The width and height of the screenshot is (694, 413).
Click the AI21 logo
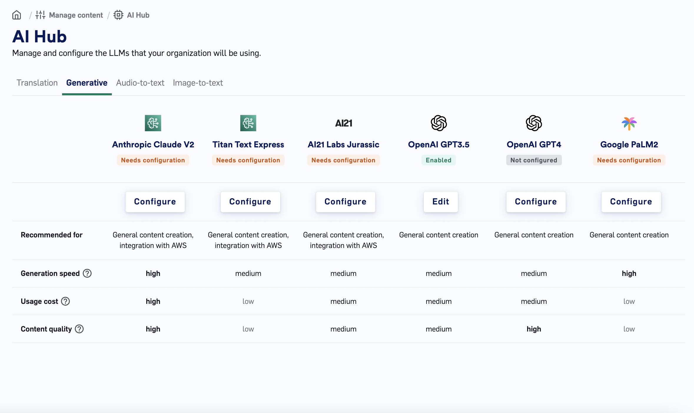pos(343,123)
